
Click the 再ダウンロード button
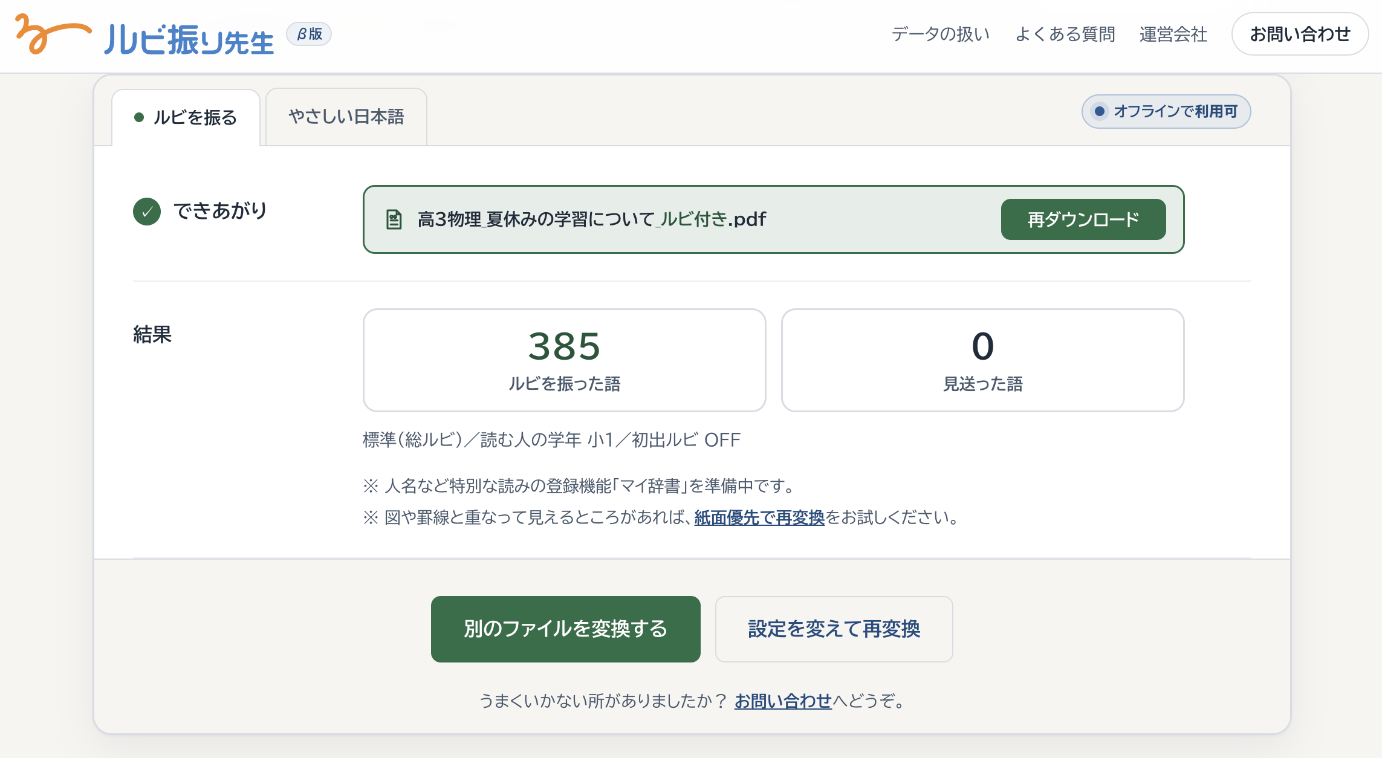coord(1083,219)
